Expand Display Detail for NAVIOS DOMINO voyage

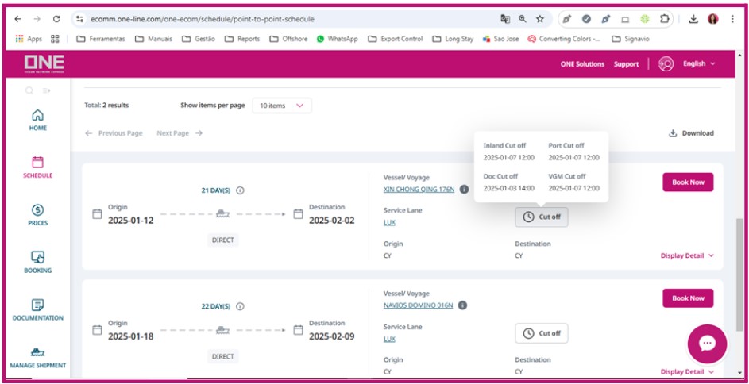click(687, 371)
